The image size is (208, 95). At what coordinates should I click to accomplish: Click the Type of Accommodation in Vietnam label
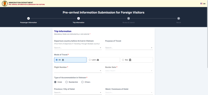click(70, 78)
